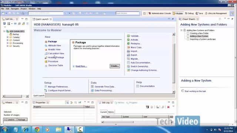Viewport: 237px width, 133px height.
Task: Open Lifecycle Management perspective
Action: click(216, 13)
